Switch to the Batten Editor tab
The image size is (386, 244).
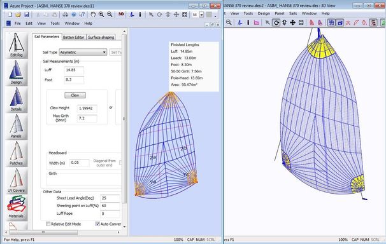(x=74, y=37)
